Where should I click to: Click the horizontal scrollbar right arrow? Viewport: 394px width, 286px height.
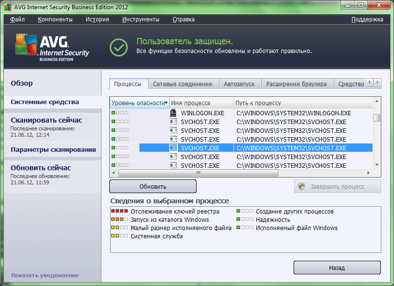[x=369, y=173]
